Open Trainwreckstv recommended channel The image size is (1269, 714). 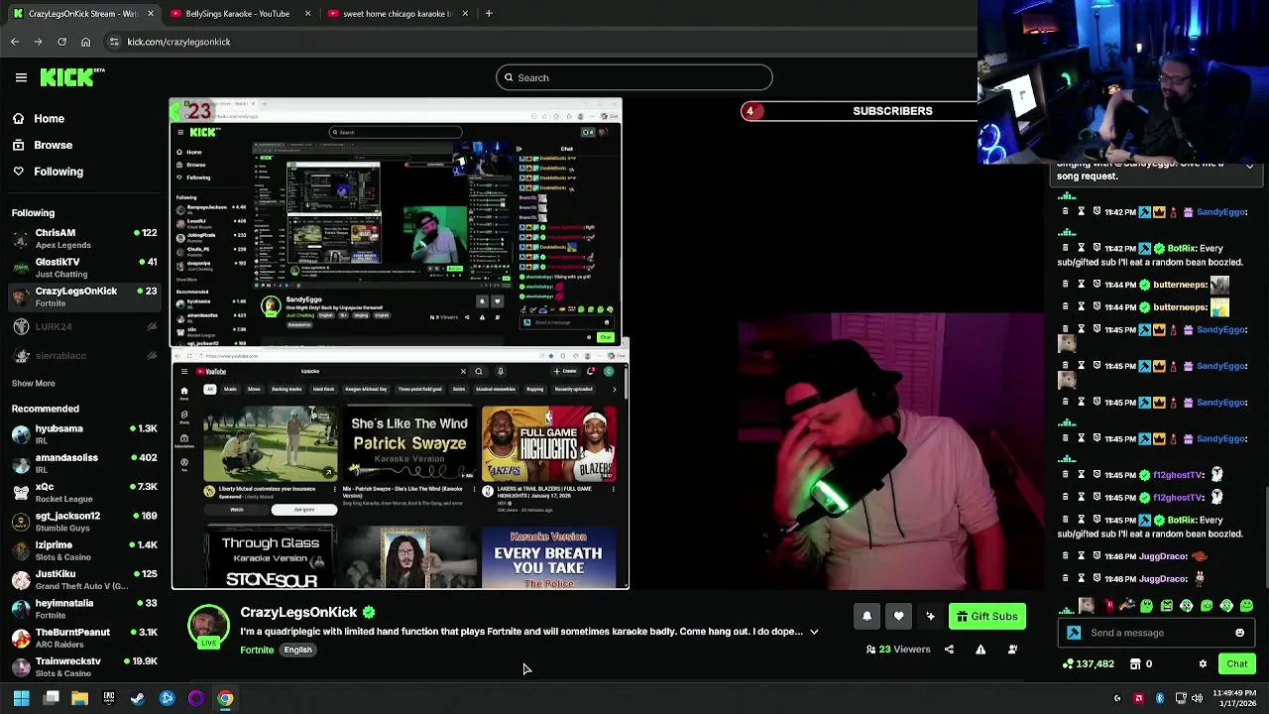pyautogui.click(x=84, y=666)
